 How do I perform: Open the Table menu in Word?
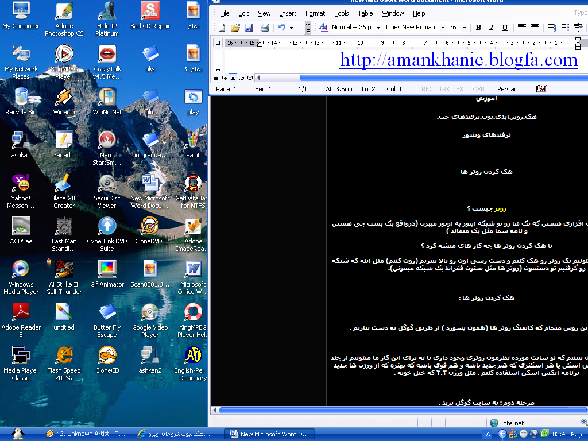pos(365,14)
